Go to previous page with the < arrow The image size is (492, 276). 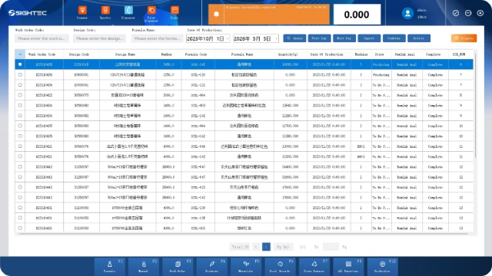click(x=256, y=247)
